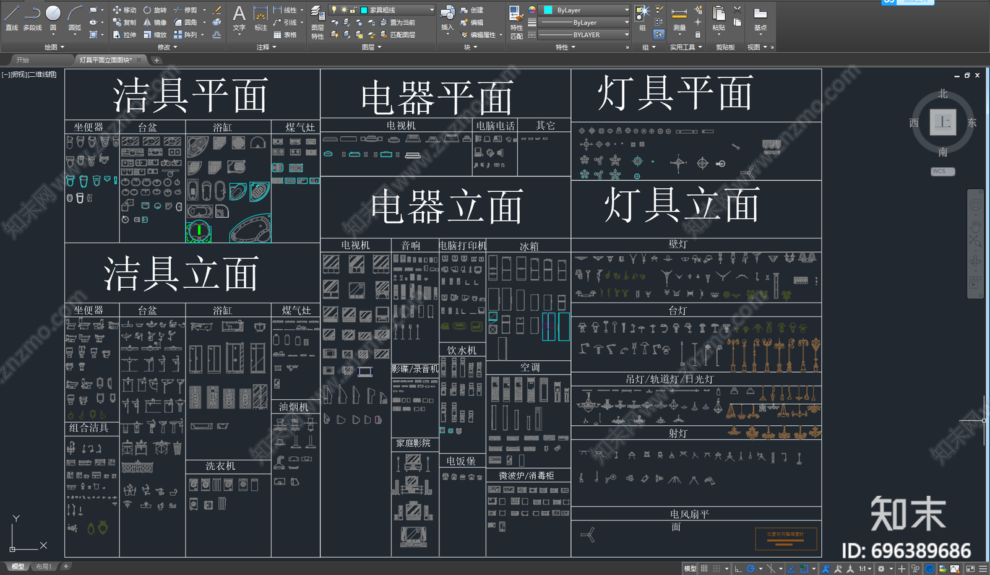Viewport: 990px width, 575px height.
Task: Open 图层特性 (Layer Properties) manager
Action: click(x=317, y=22)
